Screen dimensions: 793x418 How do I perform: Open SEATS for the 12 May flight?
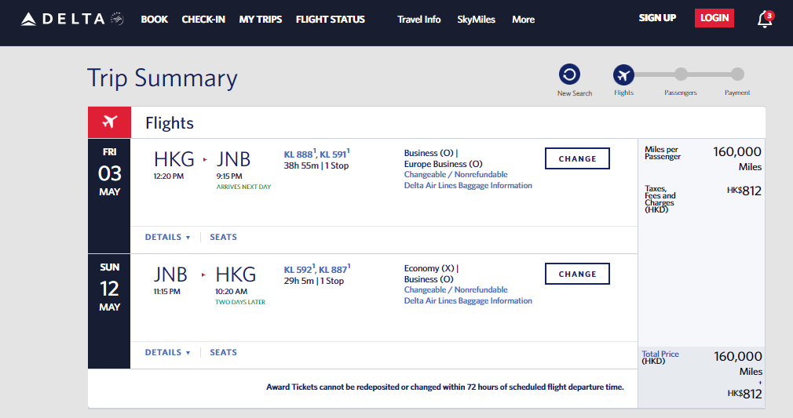pos(224,352)
